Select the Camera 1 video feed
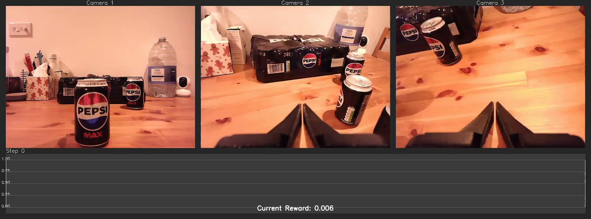591x219 pixels. [x=100, y=77]
